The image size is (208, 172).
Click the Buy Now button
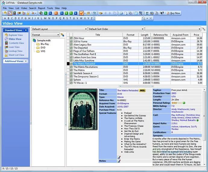174,13
